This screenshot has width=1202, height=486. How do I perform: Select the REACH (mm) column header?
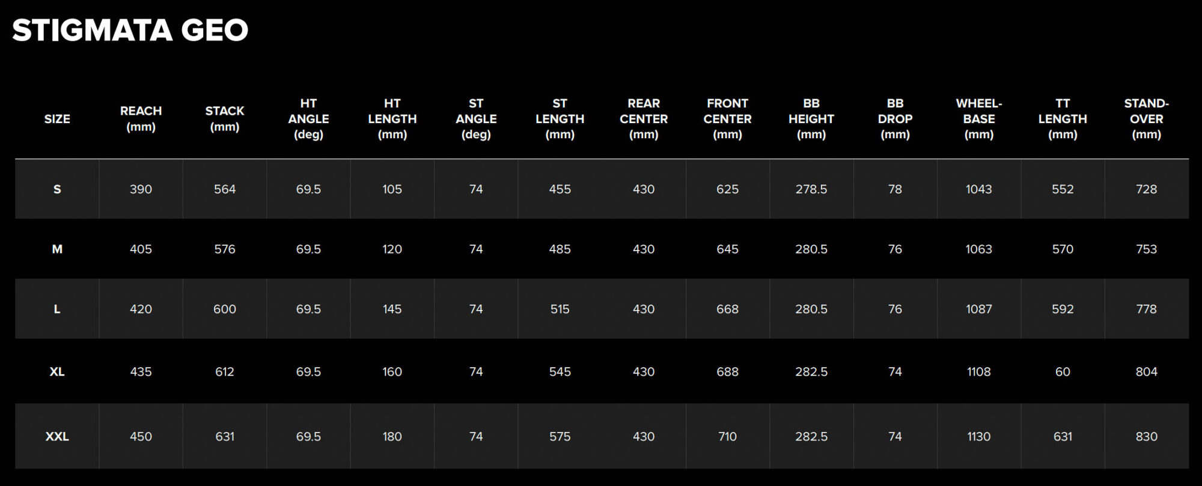tap(141, 119)
